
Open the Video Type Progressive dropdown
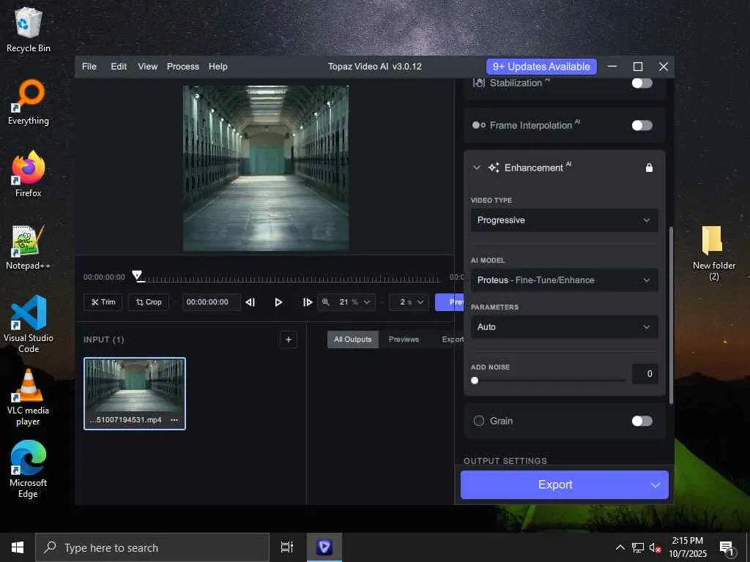pos(564,220)
